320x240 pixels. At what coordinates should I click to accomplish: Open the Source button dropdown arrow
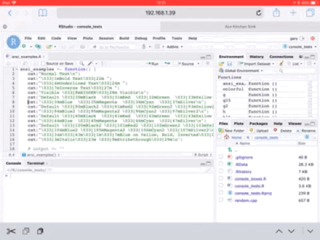[x=198, y=64]
